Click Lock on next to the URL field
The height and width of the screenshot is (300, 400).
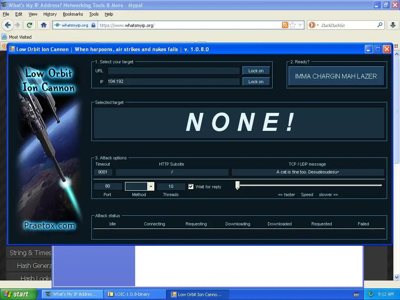(256, 71)
